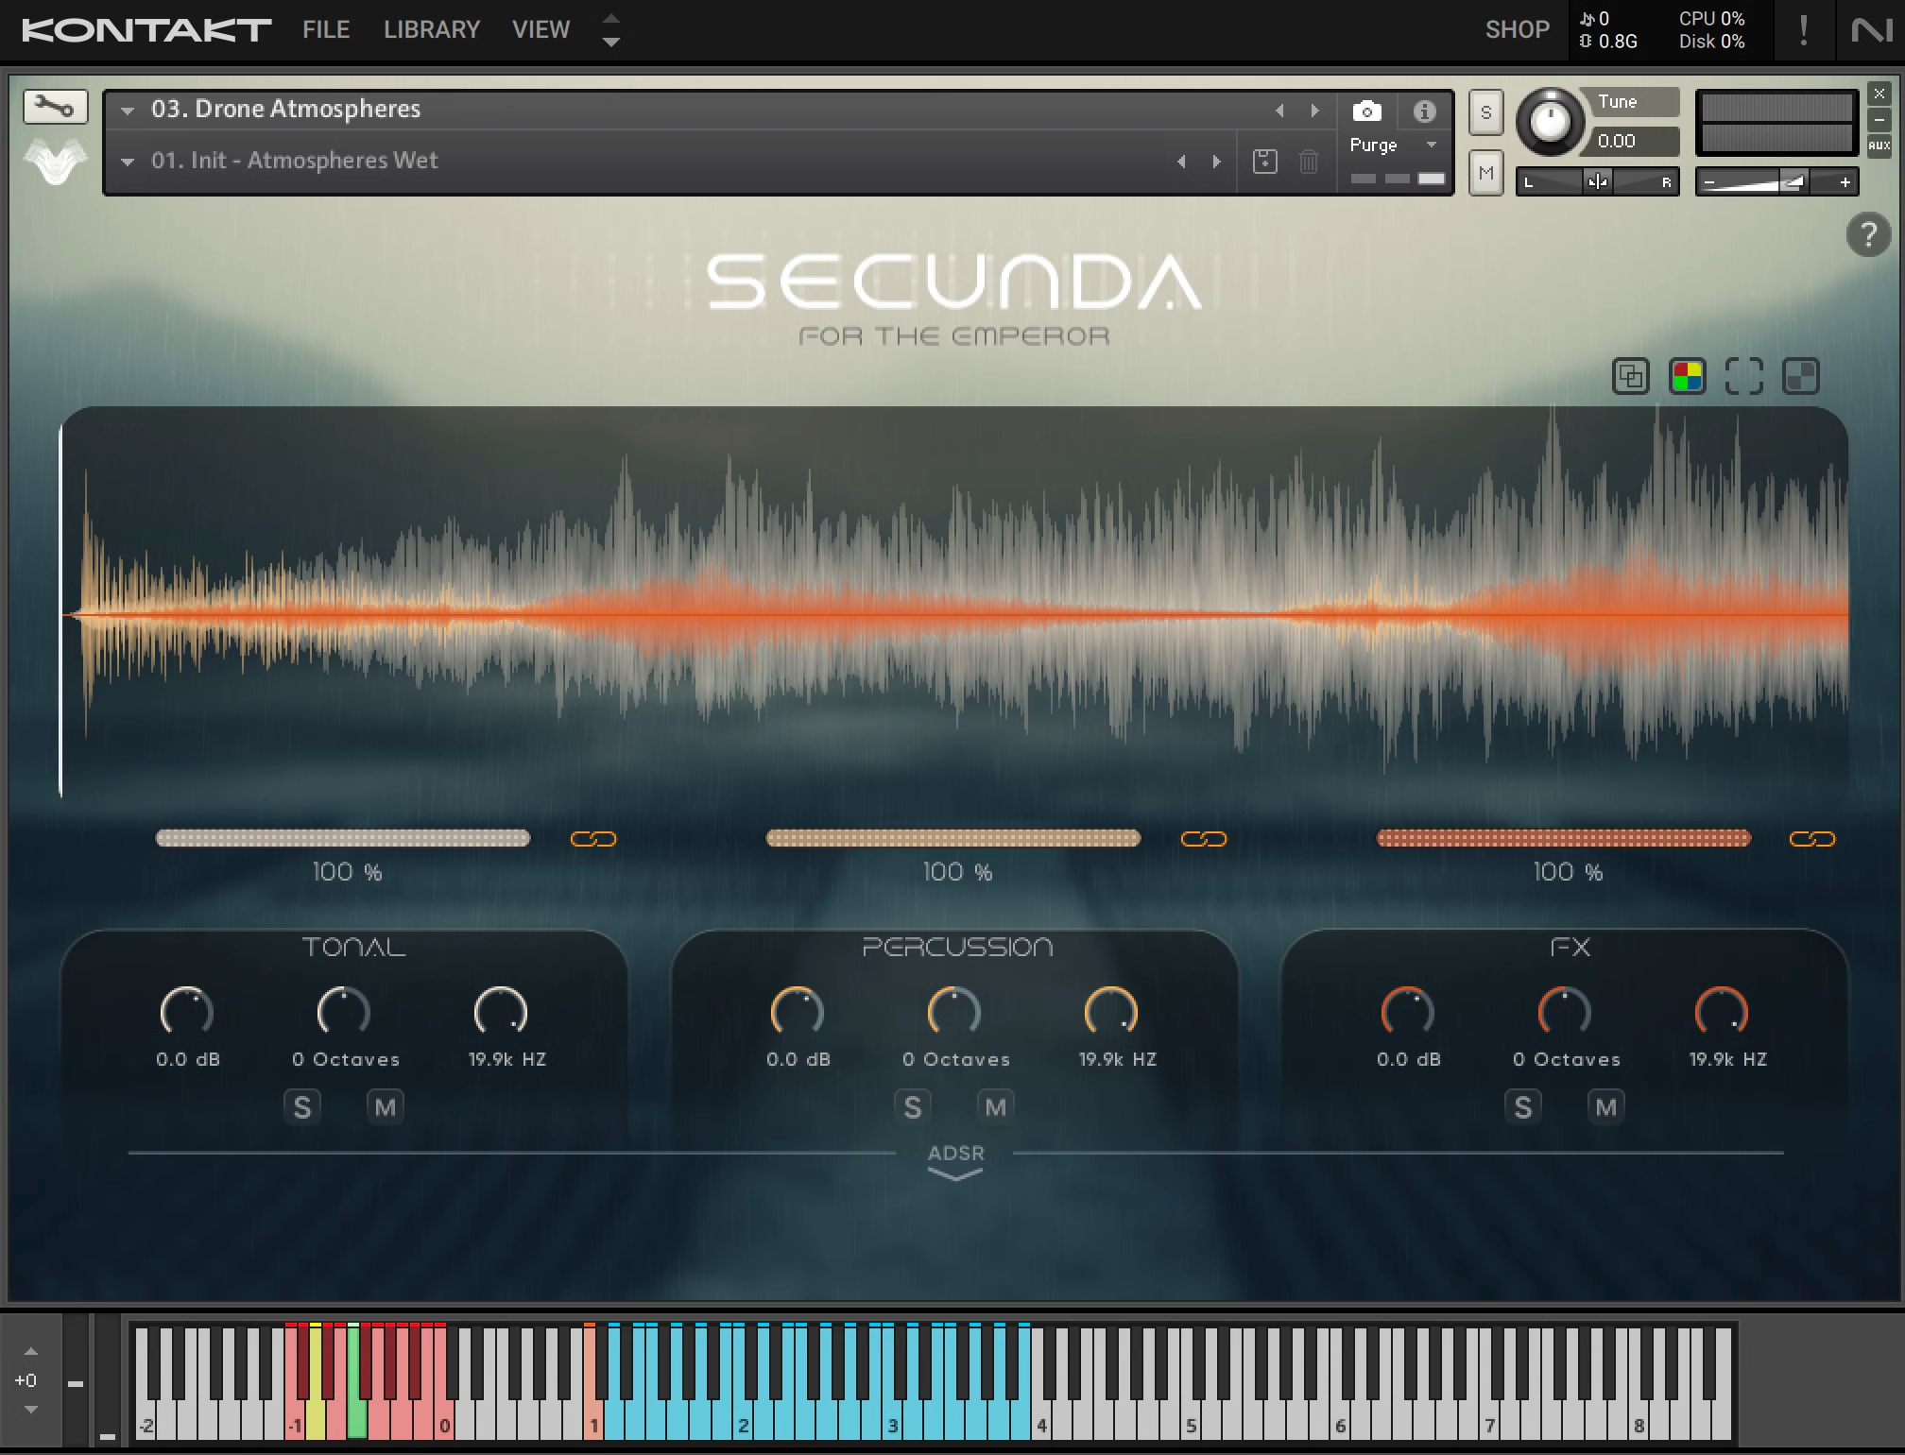
Task: Open the FILE menu
Action: pos(326,30)
